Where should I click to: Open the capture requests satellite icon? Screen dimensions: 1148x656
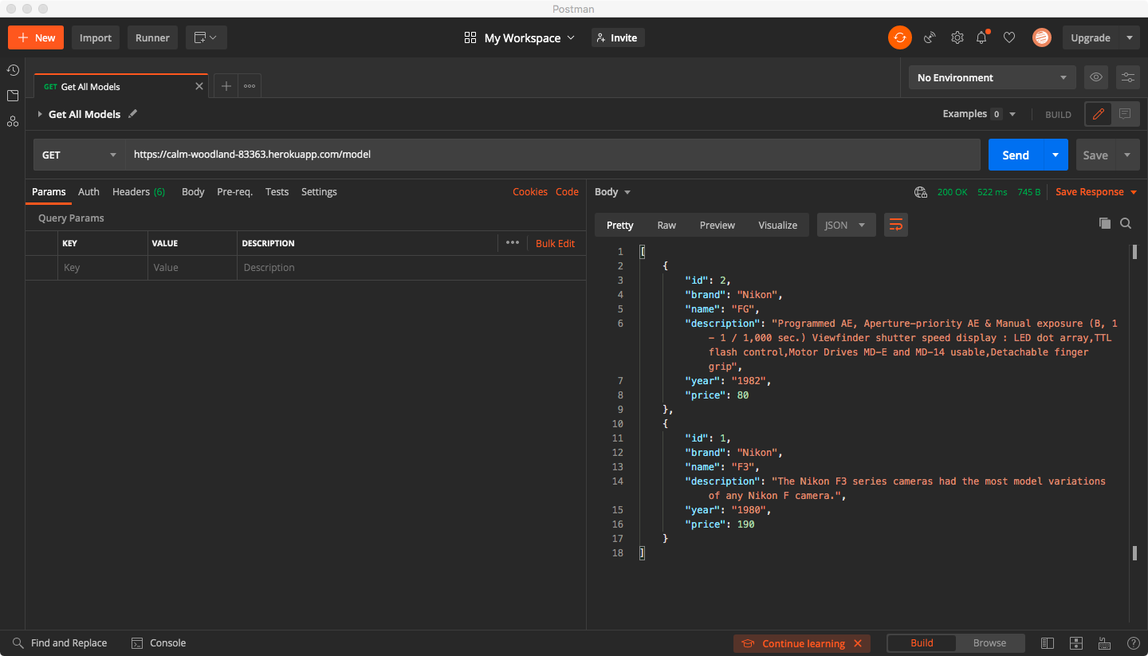tap(930, 37)
